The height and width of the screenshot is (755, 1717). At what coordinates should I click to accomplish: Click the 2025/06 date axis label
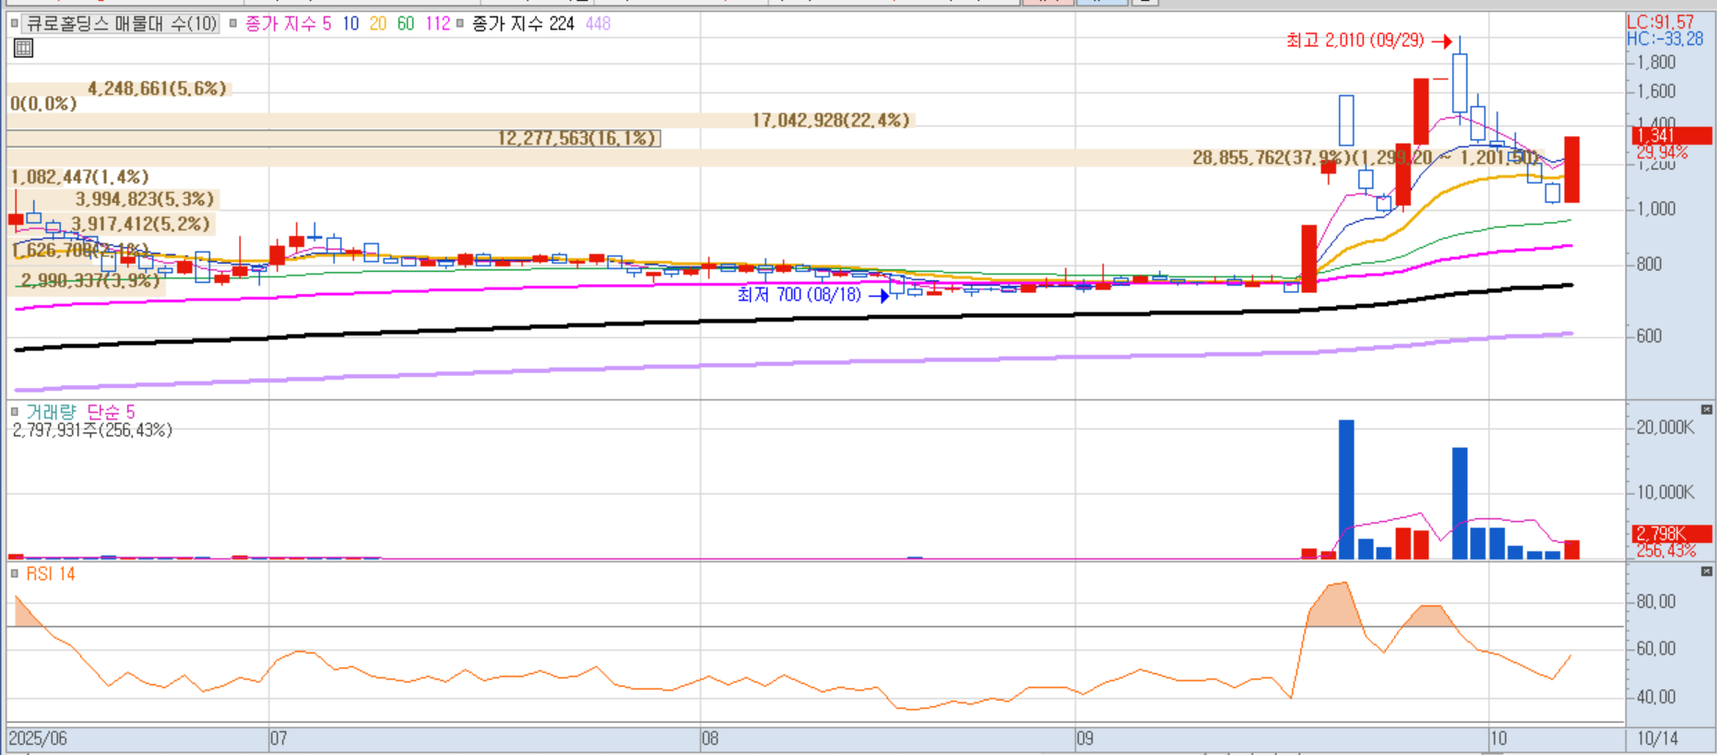click(38, 738)
